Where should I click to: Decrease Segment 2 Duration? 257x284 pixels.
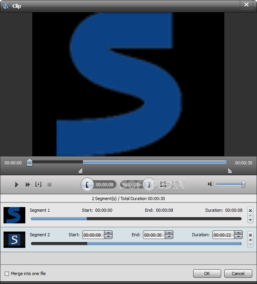click(x=238, y=237)
